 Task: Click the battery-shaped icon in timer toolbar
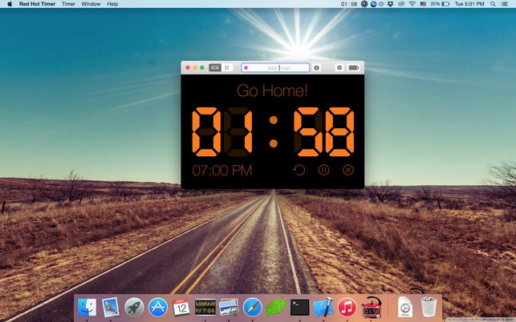coord(353,68)
